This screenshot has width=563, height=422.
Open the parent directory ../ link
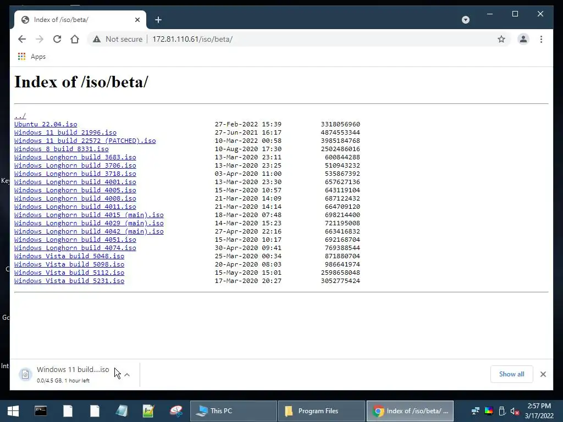click(x=20, y=116)
